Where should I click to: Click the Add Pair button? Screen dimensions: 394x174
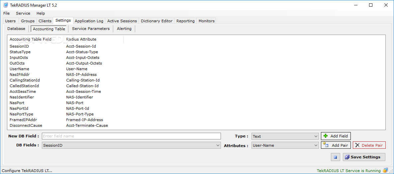click(336, 145)
